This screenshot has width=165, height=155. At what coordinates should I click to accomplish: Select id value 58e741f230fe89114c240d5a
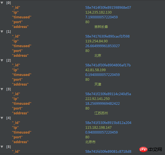point(108,94)
